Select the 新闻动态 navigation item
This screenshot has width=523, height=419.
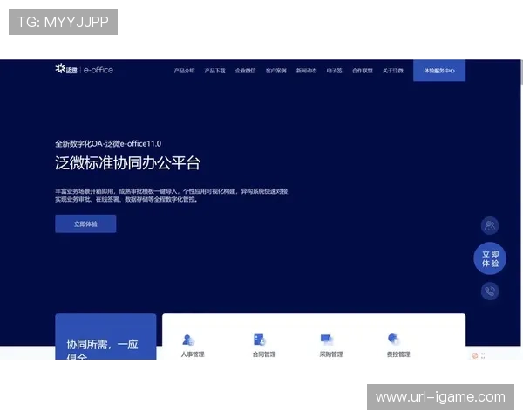[x=306, y=71]
